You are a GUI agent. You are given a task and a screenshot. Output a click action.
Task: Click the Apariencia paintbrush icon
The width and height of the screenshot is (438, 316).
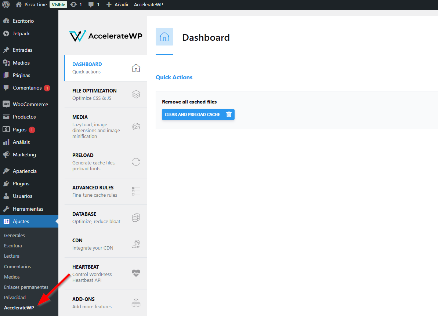tap(6, 171)
